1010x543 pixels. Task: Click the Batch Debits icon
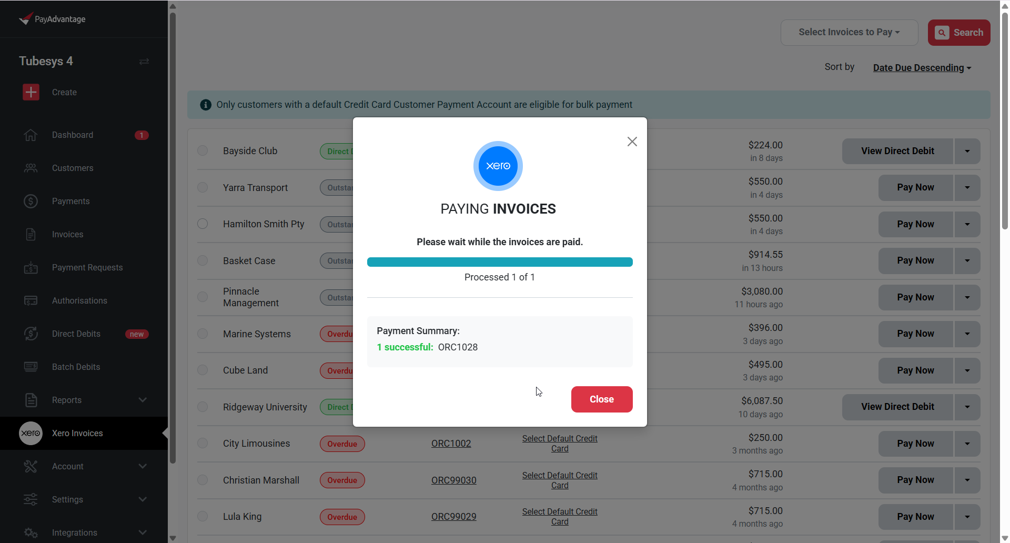(x=31, y=367)
